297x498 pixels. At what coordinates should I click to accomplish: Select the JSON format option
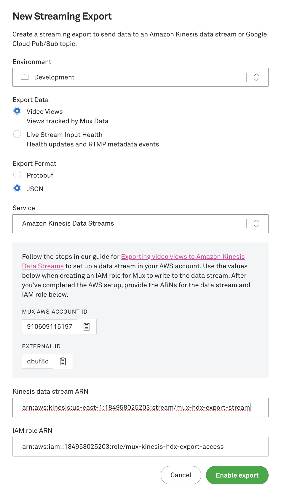click(17, 188)
